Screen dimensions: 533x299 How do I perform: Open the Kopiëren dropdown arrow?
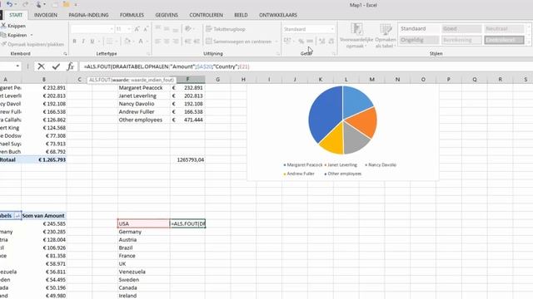[x=32, y=35]
